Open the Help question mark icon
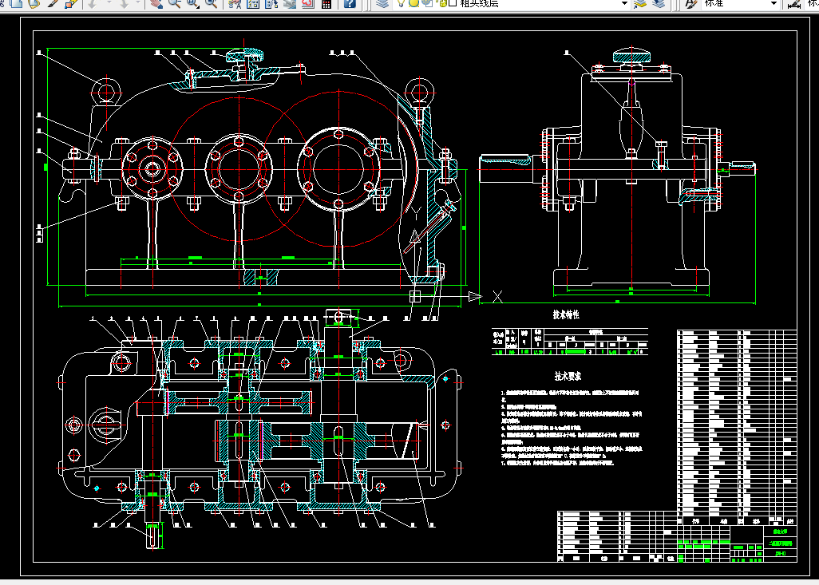Screen dimensions: 819x585 point(350,4)
